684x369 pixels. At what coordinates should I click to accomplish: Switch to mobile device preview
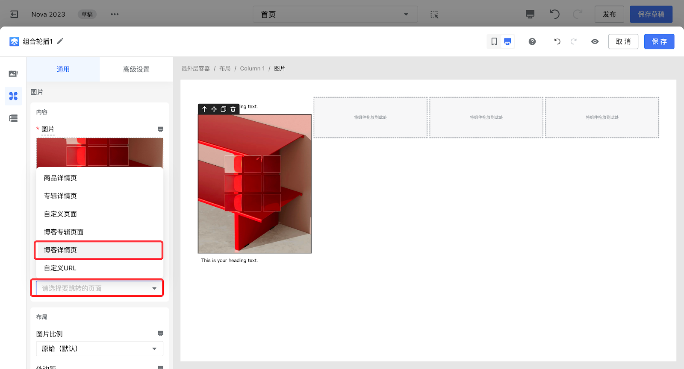point(494,41)
